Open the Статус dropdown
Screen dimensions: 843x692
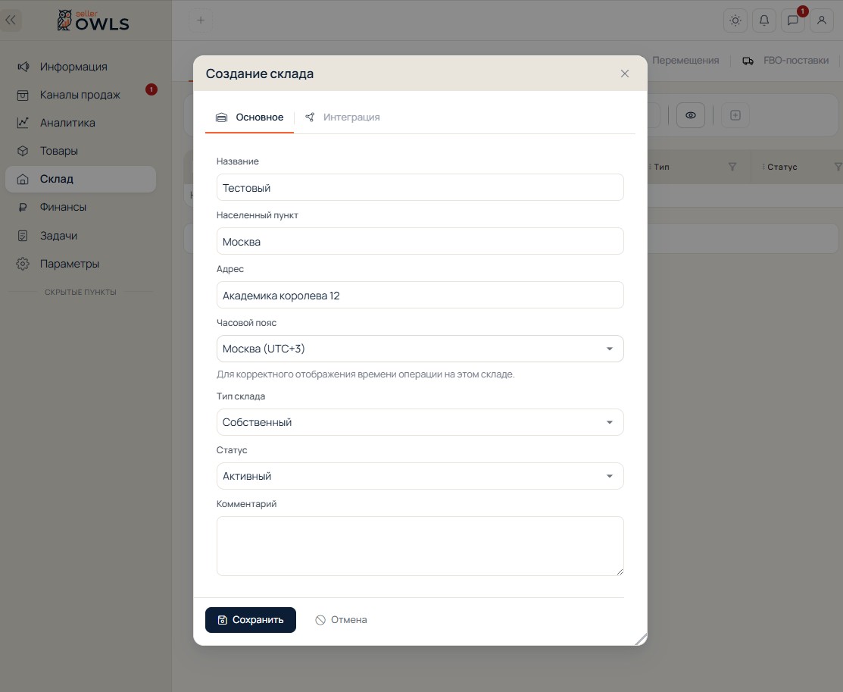(x=420, y=476)
